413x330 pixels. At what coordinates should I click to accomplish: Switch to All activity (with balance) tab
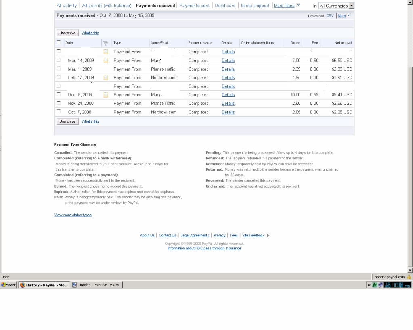tap(107, 6)
